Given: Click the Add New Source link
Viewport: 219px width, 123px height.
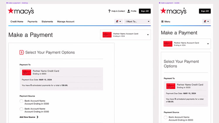Looking at the screenshot, I should [29, 117].
